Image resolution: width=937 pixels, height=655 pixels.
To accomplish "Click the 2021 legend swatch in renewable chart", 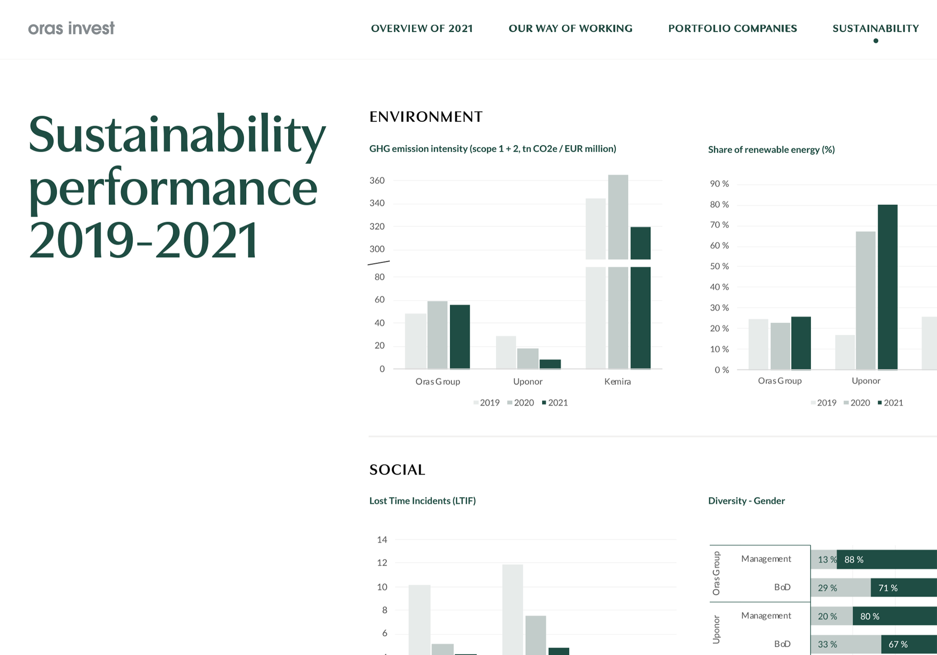I will click(879, 403).
